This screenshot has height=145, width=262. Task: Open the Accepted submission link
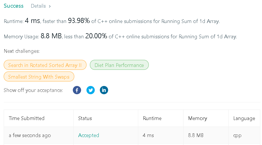coord(88,135)
